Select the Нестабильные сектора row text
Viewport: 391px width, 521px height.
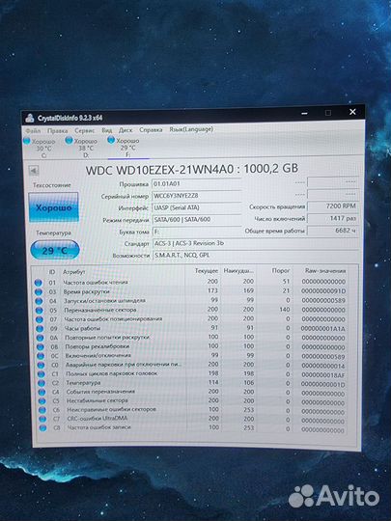point(98,400)
